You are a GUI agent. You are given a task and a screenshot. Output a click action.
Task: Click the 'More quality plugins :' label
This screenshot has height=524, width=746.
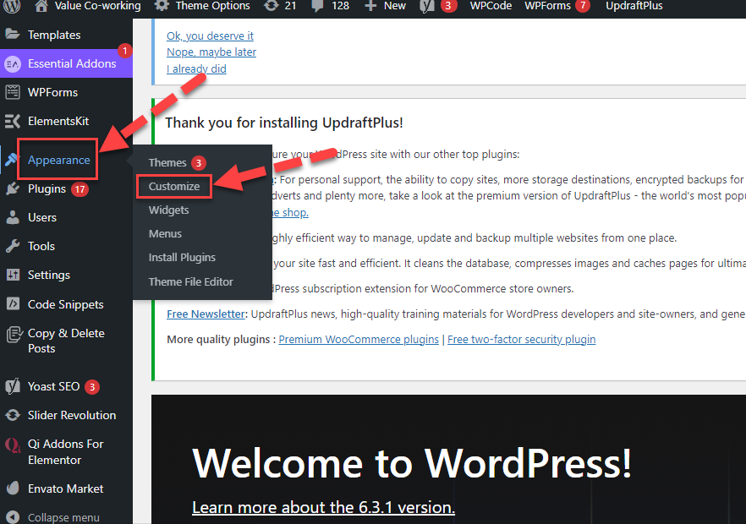(x=222, y=339)
